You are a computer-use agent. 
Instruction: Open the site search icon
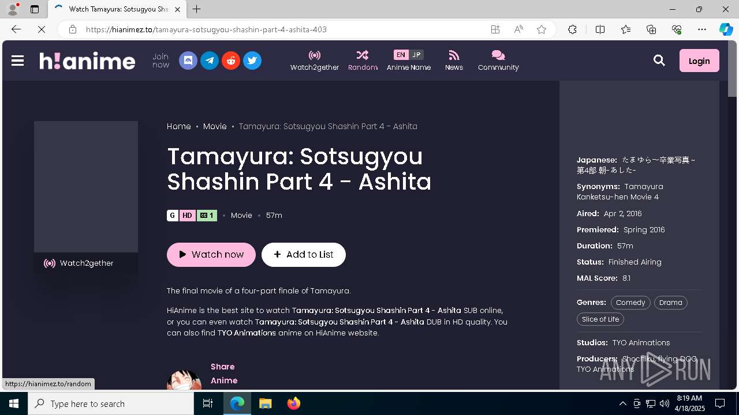tap(659, 61)
